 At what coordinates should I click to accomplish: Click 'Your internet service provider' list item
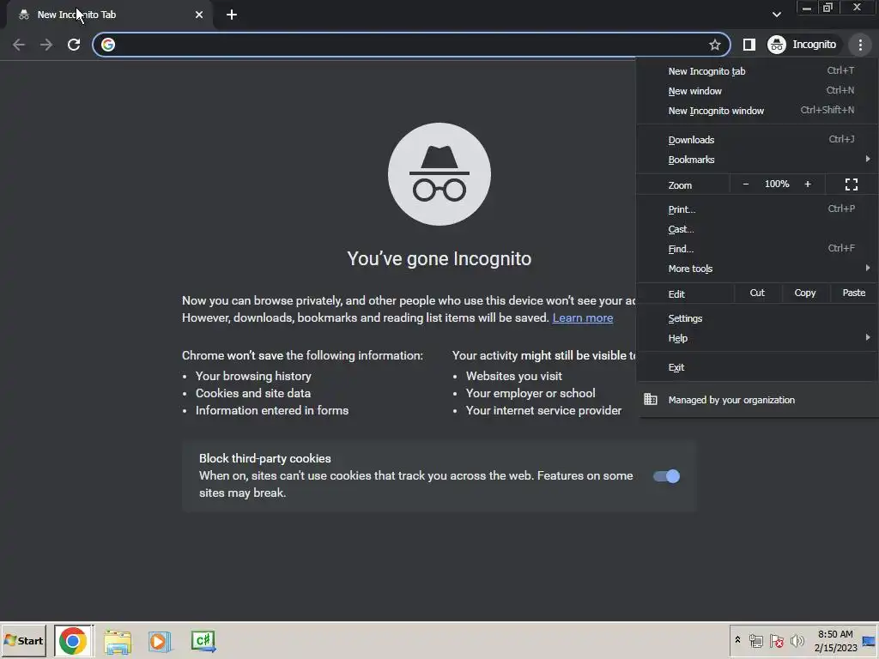543,411
